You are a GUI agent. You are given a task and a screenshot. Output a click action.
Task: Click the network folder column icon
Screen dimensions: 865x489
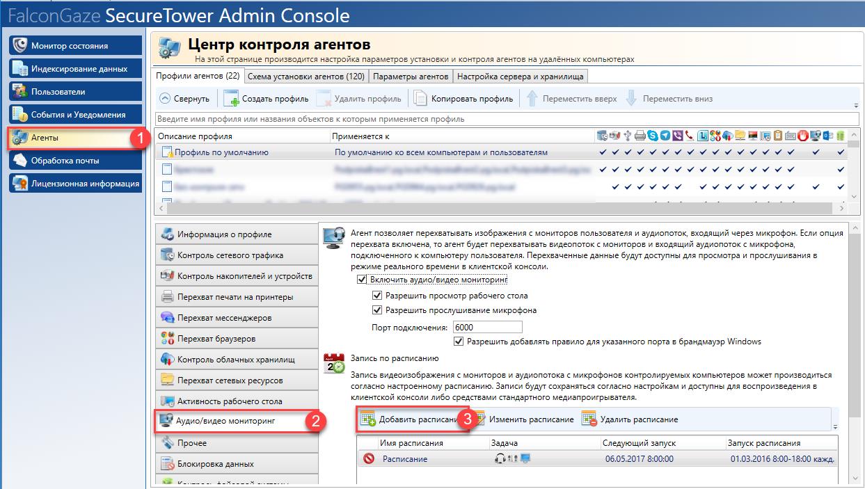pos(740,136)
